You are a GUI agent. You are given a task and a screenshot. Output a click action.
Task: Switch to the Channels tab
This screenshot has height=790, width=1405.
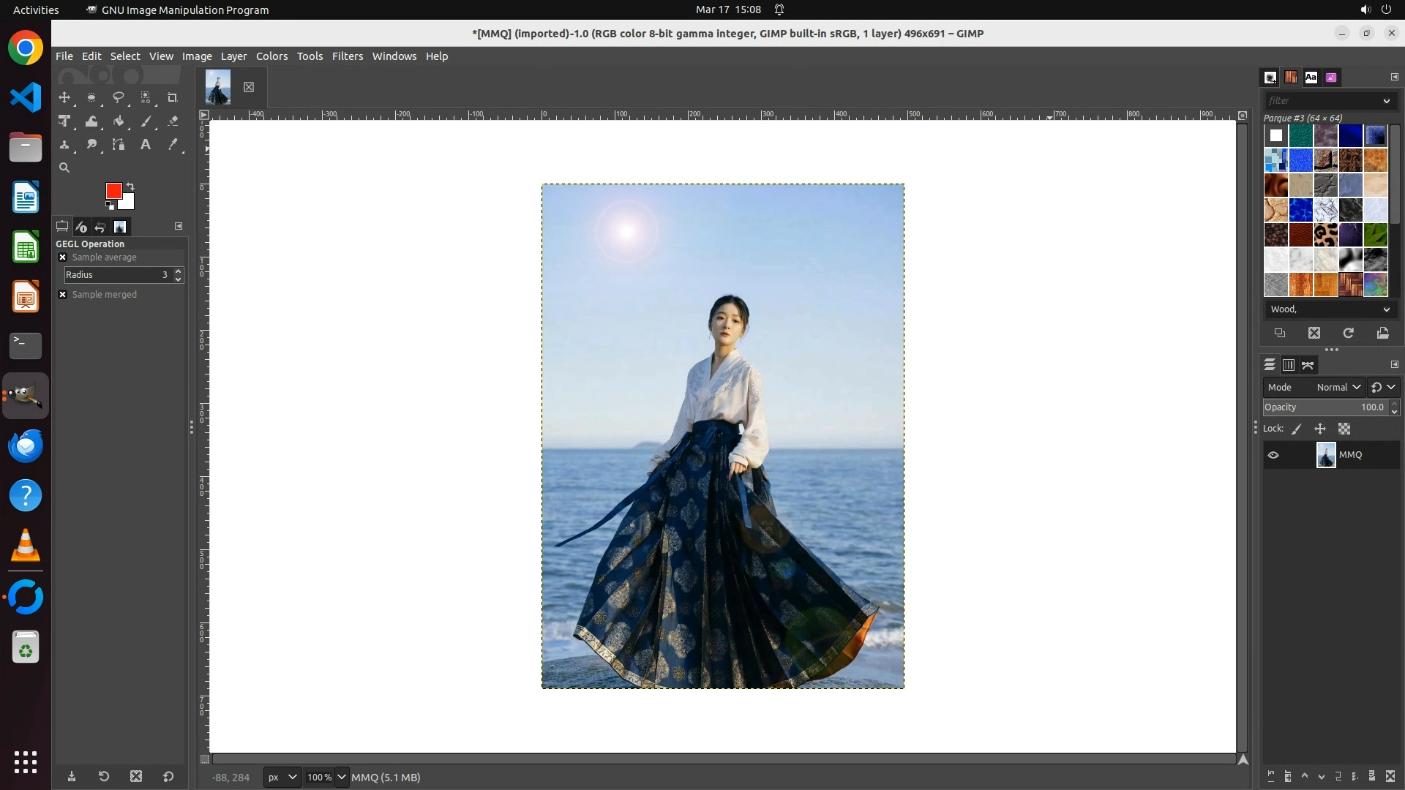pyautogui.click(x=1289, y=365)
